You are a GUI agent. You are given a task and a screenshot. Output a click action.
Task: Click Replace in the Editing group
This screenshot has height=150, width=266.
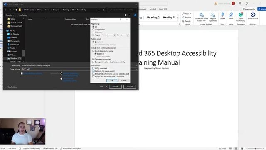(187, 17)
